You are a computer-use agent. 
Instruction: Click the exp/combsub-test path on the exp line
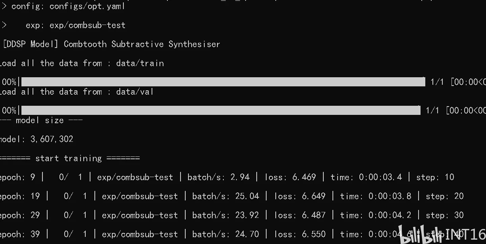(x=87, y=25)
